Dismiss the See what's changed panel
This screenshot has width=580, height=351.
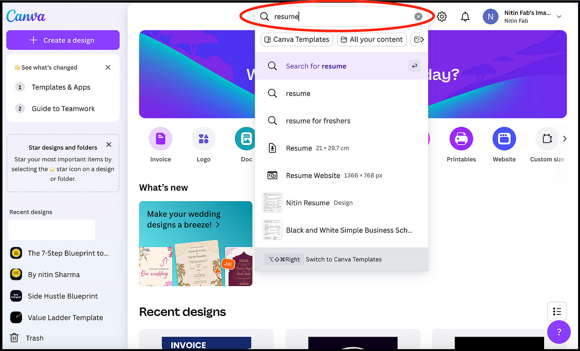(x=108, y=67)
